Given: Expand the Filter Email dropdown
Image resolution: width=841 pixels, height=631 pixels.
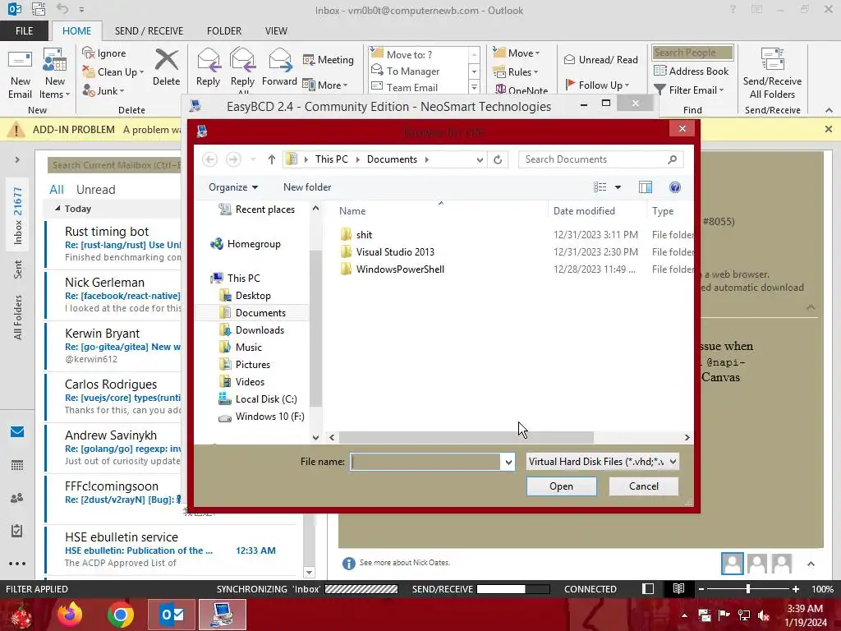Looking at the screenshot, I should pyautogui.click(x=721, y=90).
